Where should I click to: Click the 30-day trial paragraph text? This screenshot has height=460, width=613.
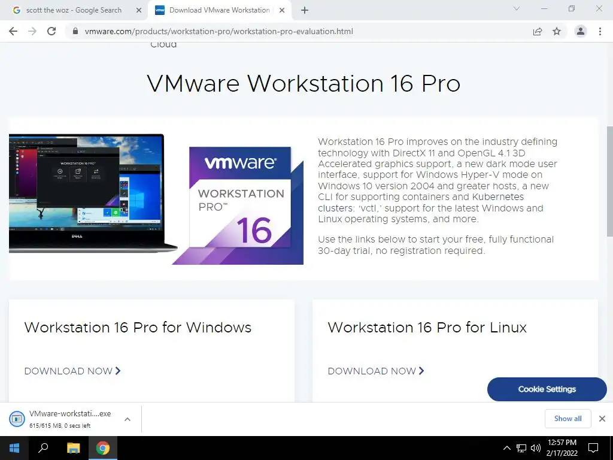point(436,245)
